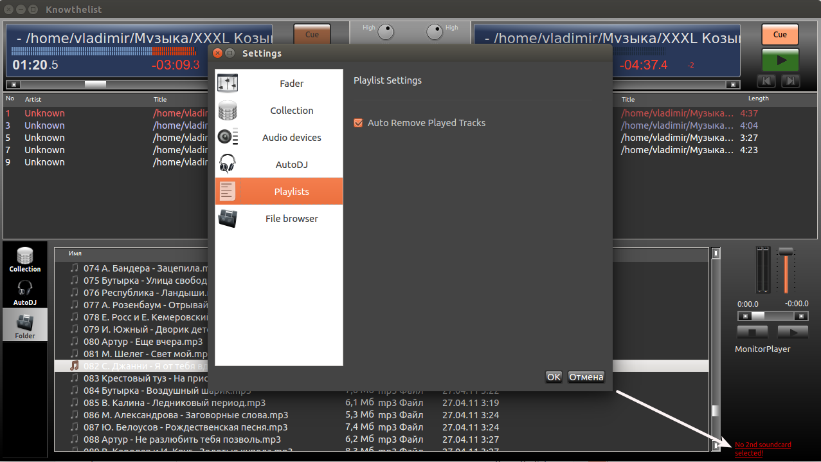
Task: Start playback on right deck
Action: 780,60
